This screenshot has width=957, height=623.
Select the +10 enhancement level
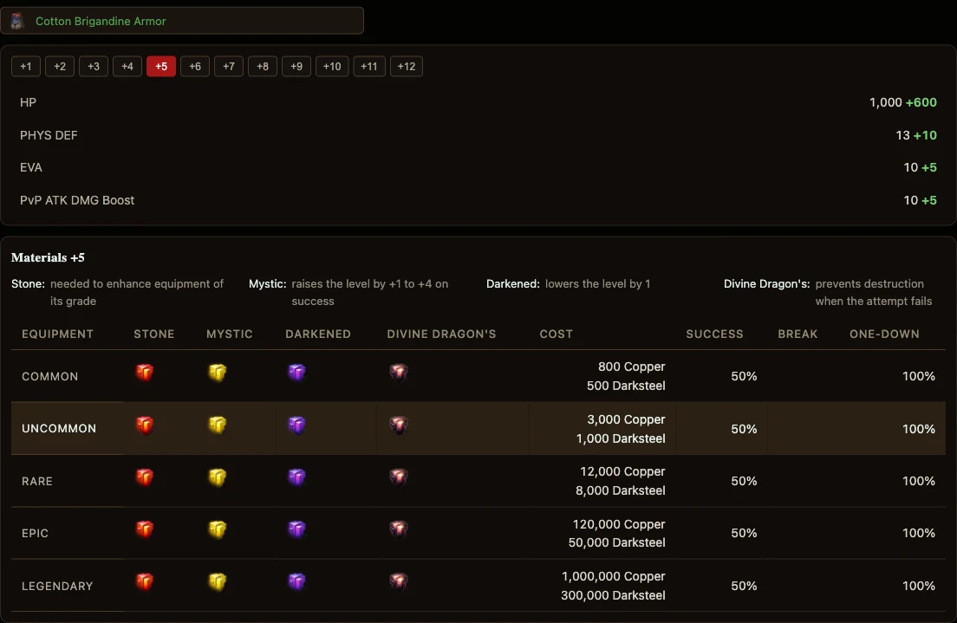coord(332,67)
